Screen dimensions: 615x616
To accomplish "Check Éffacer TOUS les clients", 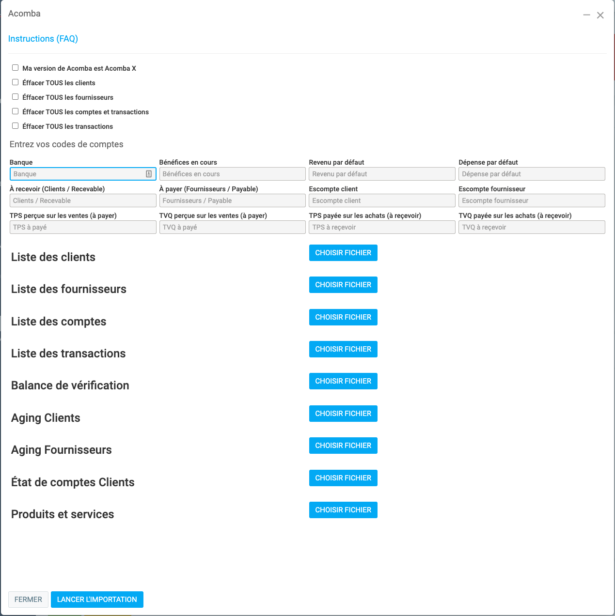I will pos(16,82).
